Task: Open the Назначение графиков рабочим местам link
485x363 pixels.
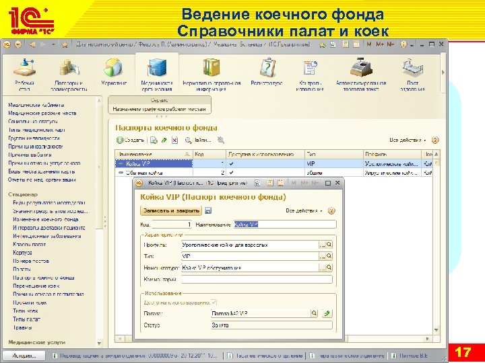Action: pyautogui.click(x=159, y=109)
